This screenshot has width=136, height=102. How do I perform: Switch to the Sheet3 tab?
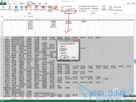pyautogui.click(x=29, y=98)
